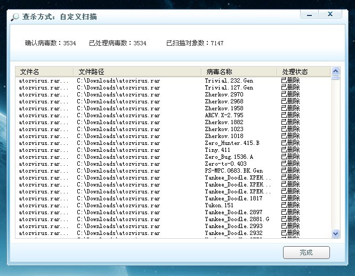Select the Zherkov.1018 entry
355x276 pixels.
click(173, 136)
